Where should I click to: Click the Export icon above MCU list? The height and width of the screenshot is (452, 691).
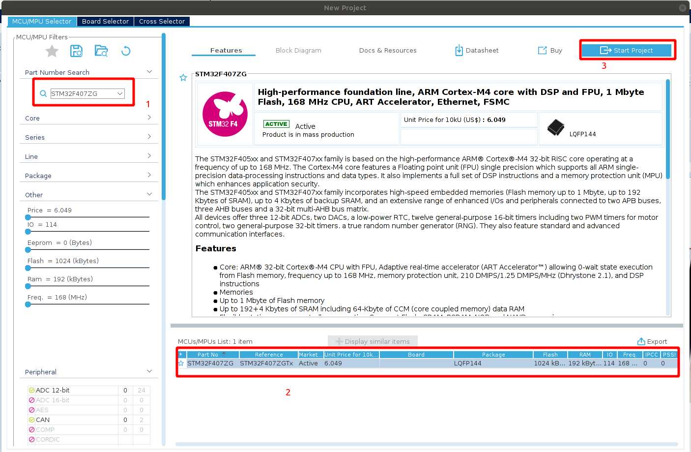[641, 341]
